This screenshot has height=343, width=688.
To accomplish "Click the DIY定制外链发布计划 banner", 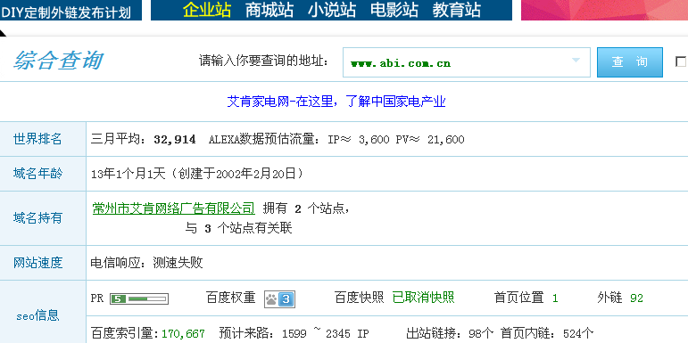I will click(x=70, y=10).
